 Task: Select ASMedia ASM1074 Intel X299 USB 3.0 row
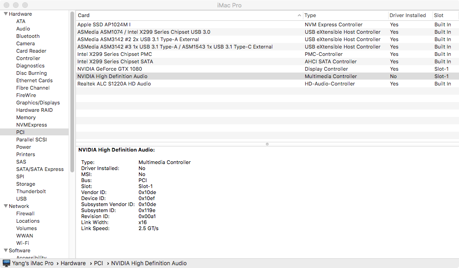tap(267, 32)
